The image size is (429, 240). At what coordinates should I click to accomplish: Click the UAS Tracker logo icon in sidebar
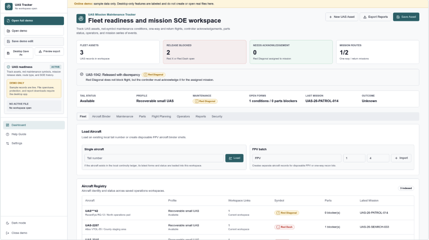(x=9, y=6)
